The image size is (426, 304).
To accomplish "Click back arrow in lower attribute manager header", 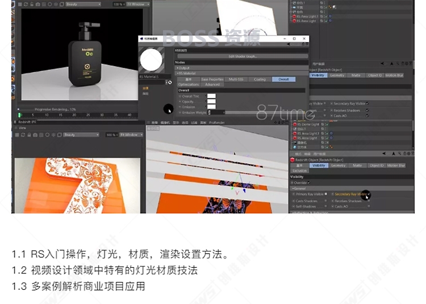I will [x=384, y=153].
